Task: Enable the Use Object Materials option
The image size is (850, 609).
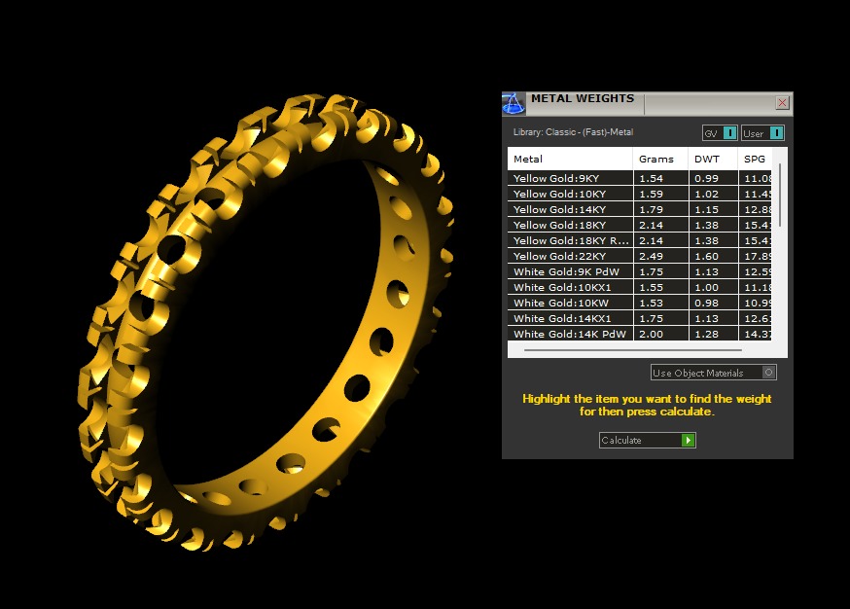Action: [714, 373]
